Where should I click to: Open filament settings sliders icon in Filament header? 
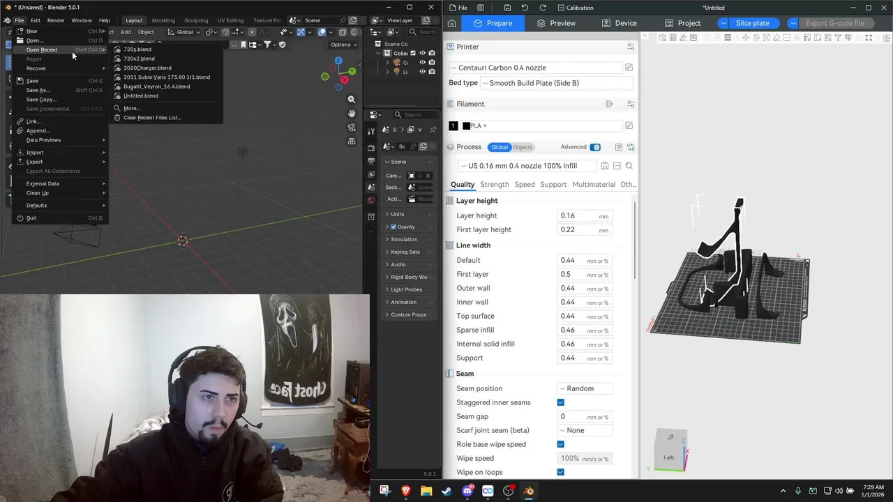[x=631, y=104]
